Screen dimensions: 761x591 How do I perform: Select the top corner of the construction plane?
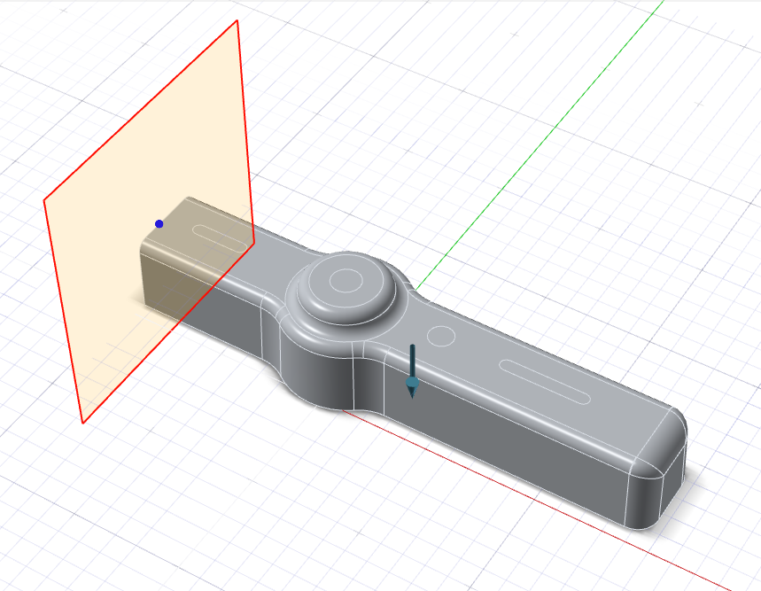237,20
